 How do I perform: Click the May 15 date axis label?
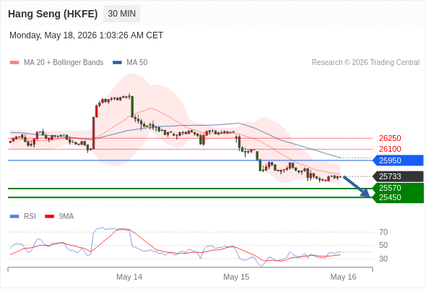point(236,277)
